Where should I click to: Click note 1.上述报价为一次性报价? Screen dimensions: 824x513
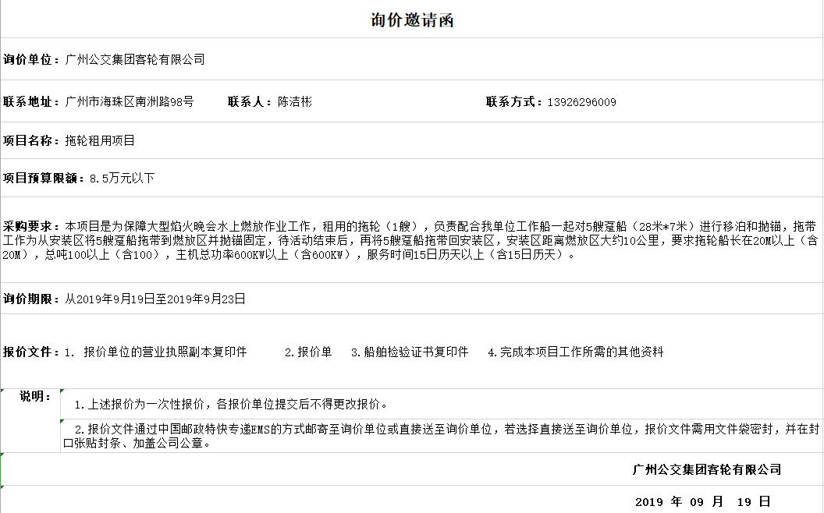click(x=232, y=404)
